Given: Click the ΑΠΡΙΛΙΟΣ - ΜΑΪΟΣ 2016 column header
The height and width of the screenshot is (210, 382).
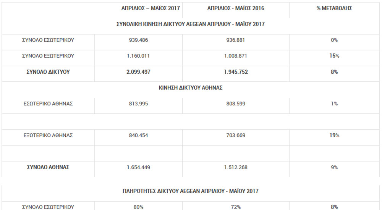Looking at the screenshot, I should pos(236,8).
